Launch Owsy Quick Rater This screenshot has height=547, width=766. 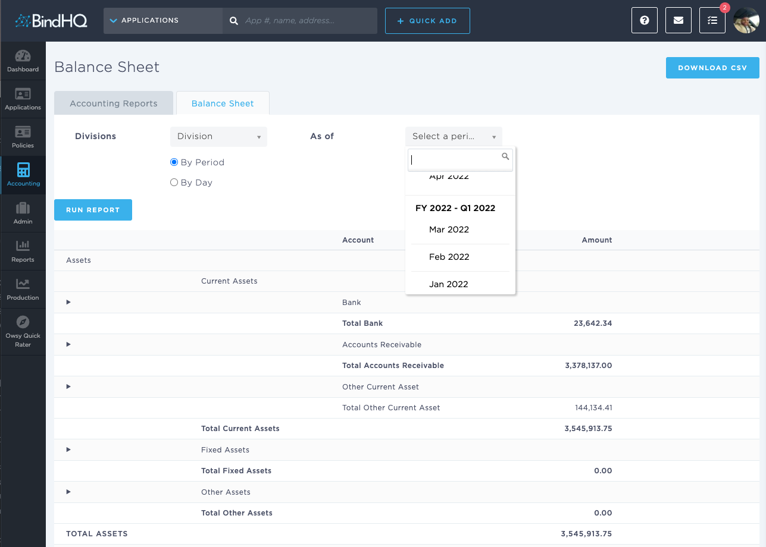coord(23,332)
